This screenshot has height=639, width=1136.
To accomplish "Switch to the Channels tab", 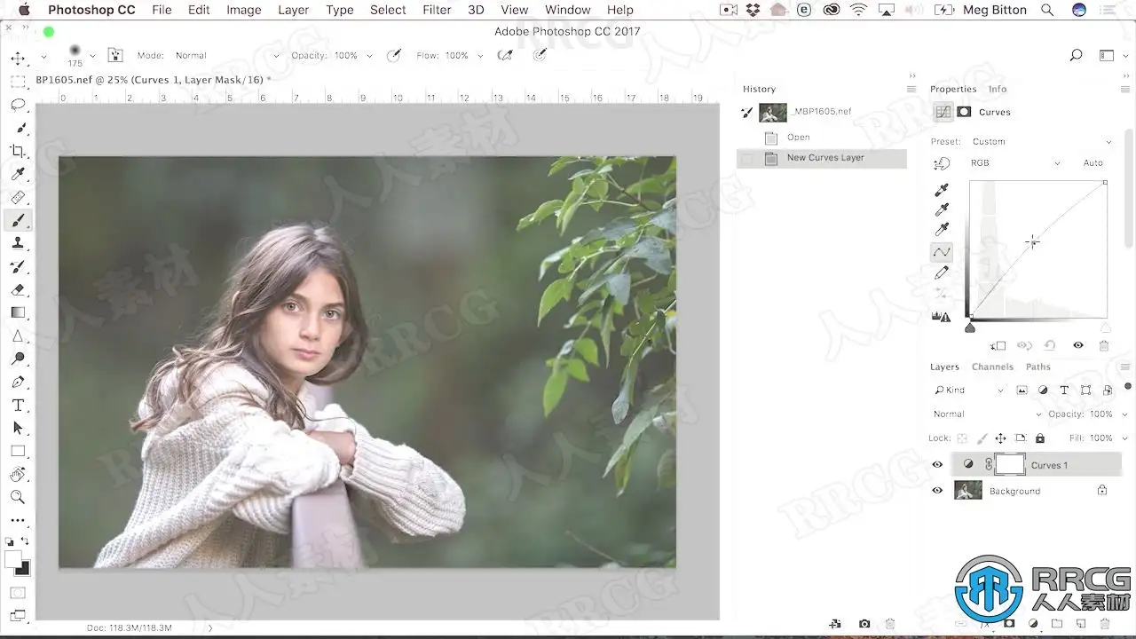I will coord(992,367).
